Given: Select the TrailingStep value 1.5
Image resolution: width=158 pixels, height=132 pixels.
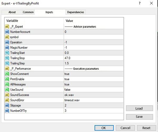Looking at the screenshot, I should point(93,63).
